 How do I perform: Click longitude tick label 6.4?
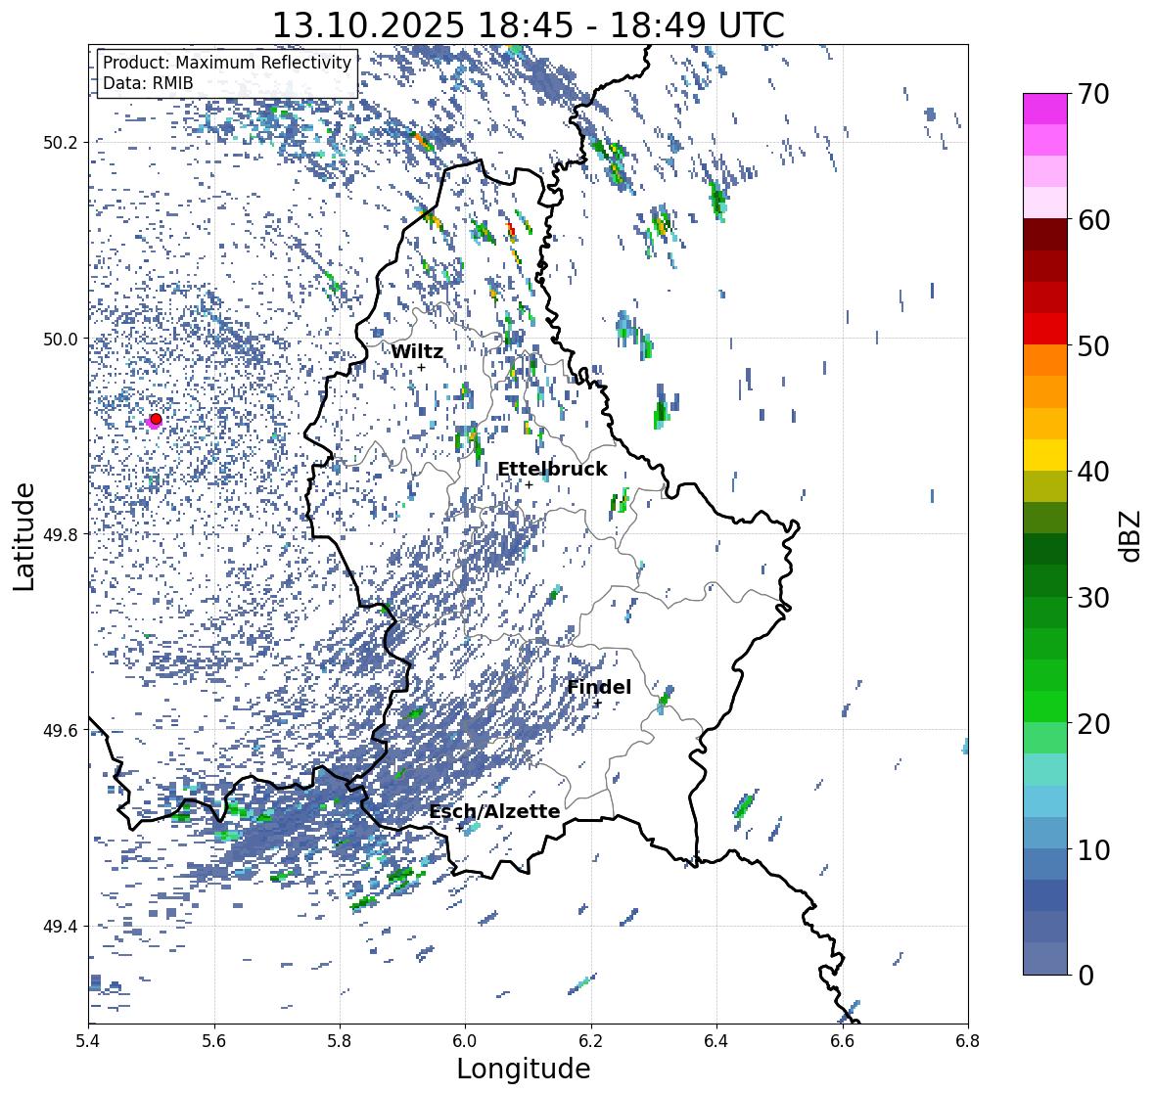716,1041
